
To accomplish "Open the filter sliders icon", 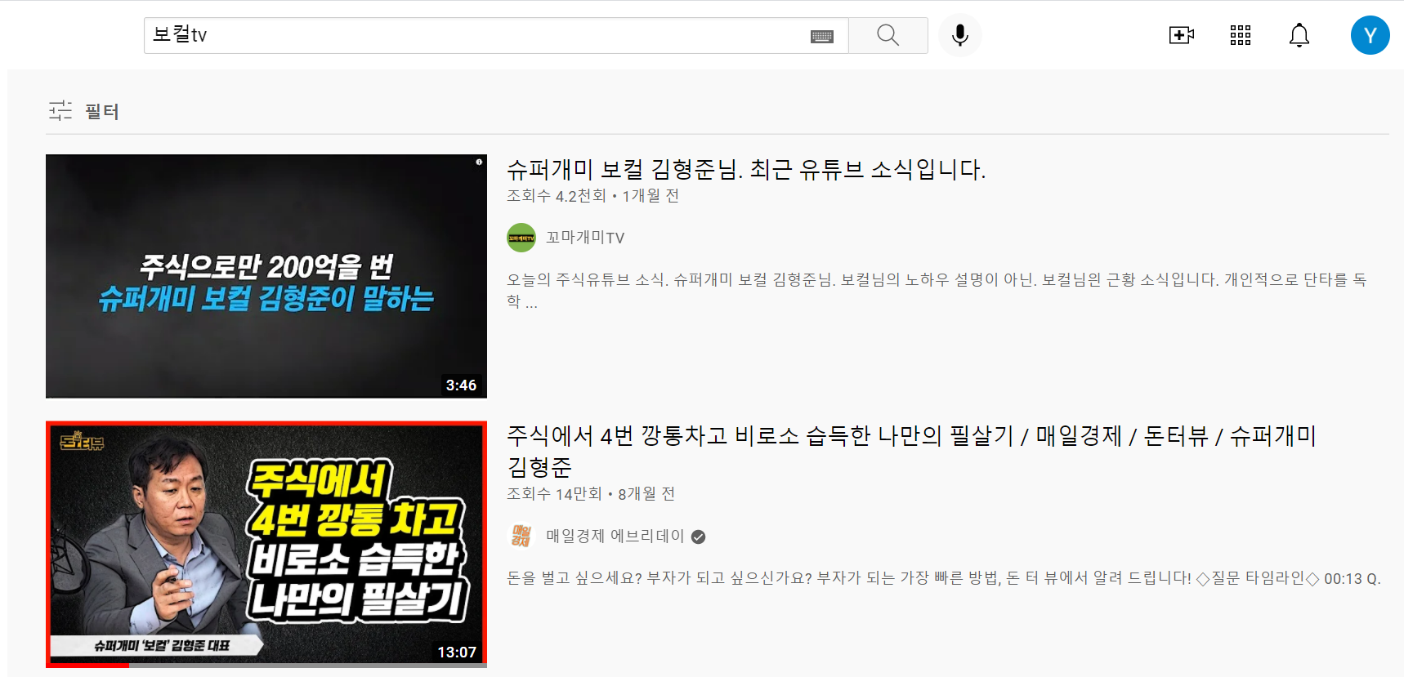I will [x=60, y=110].
